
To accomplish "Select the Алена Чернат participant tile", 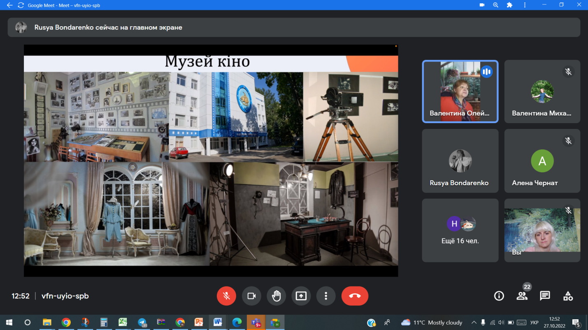I will click(542, 161).
